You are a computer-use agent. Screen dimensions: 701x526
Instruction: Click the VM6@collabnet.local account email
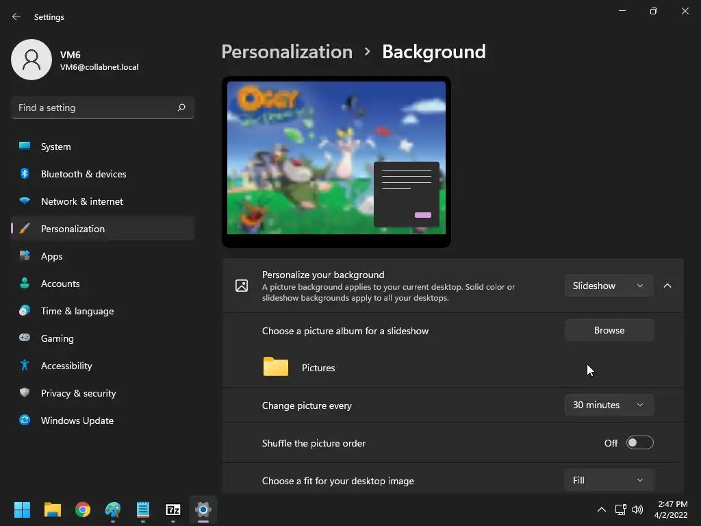click(x=99, y=67)
